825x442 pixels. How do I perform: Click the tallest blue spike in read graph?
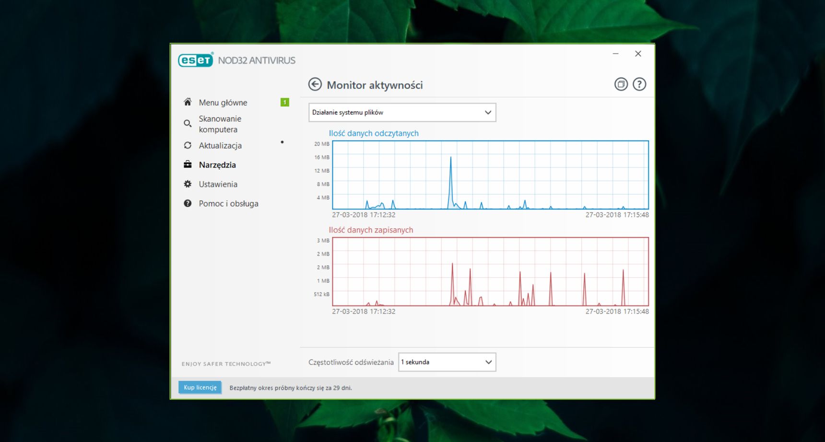pyautogui.click(x=451, y=182)
